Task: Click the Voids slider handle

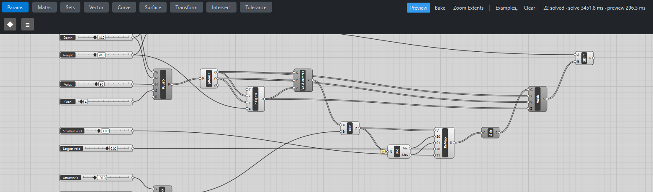Action: click(96, 84)
